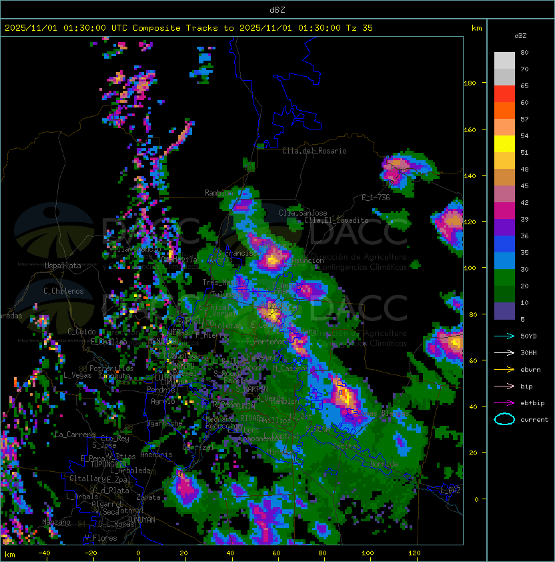Click the 'Ramblon' label near map top center

[x=219, y=193]
